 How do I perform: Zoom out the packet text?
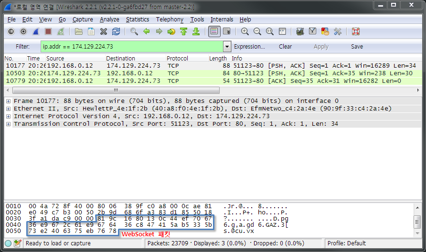point(257,32)
